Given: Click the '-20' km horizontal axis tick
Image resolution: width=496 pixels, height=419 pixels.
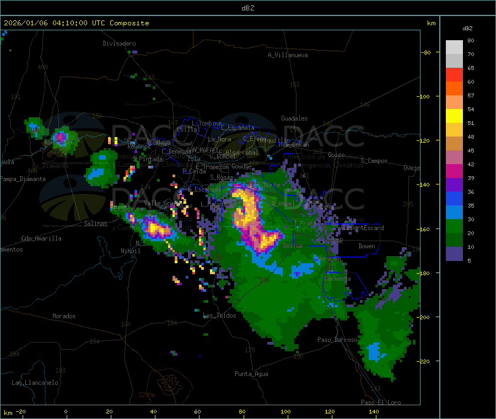Looking at the screenshot, I should (20, 412).
